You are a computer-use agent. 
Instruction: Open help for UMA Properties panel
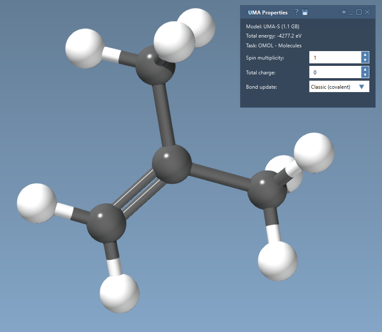(x=297, y=12)
